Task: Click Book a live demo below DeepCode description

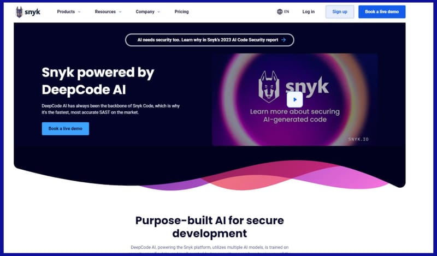Action: click(65, 129)
